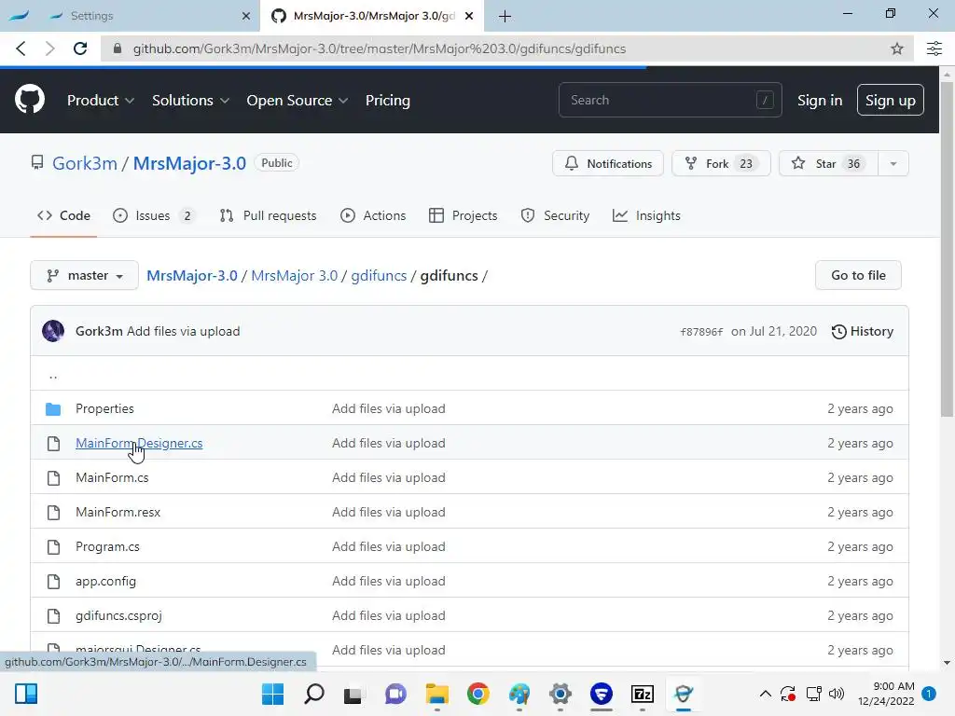Viewport: 955px width, 716px height.
Task: Open app.config file
Action: (105, 582)
